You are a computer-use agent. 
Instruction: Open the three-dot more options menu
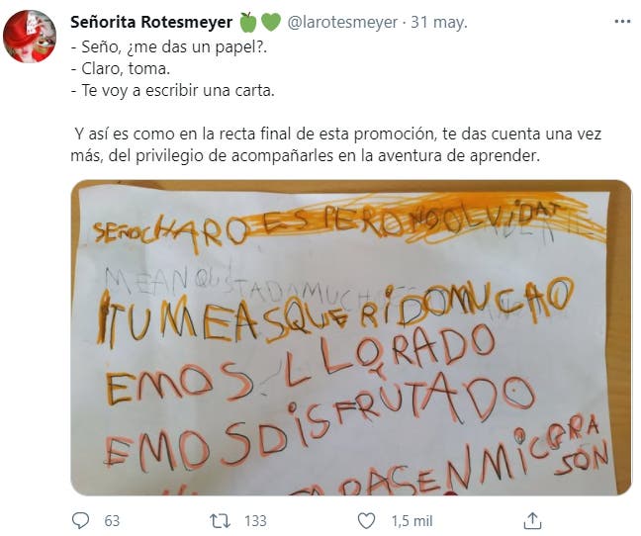(622, 22)
